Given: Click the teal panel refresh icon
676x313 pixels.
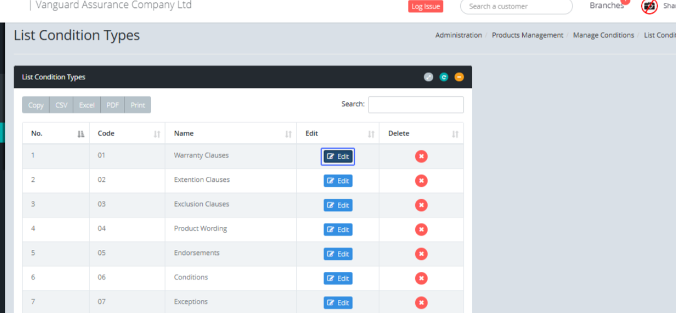Looking at the screenshot, I should coord(444,77).
